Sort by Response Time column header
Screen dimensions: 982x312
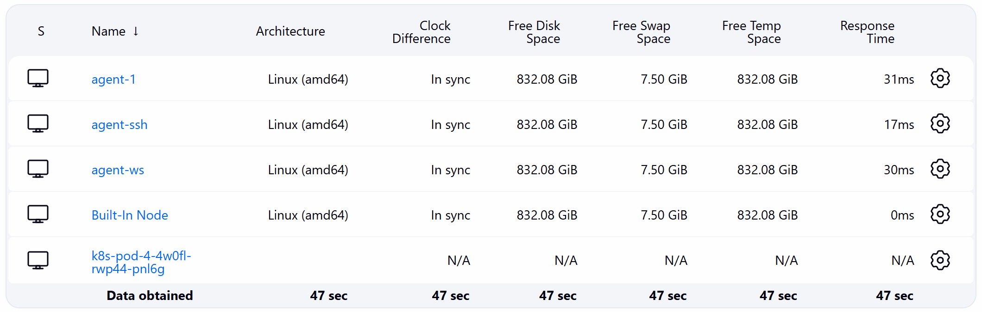867,32
